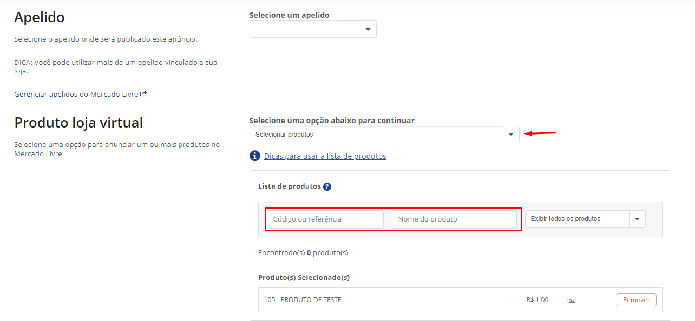
Task: Open the Exibir todos os produtos arrow
Action: point(637,219)
